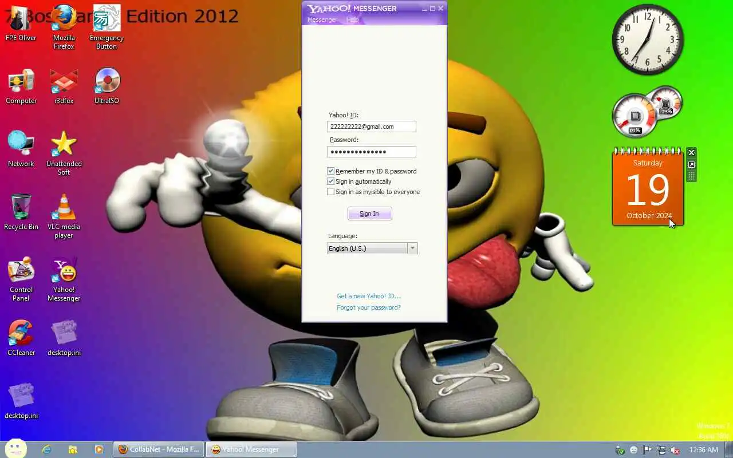Select the Network desktop icon
Screen dimensions: 733x458
coord(21,150)
